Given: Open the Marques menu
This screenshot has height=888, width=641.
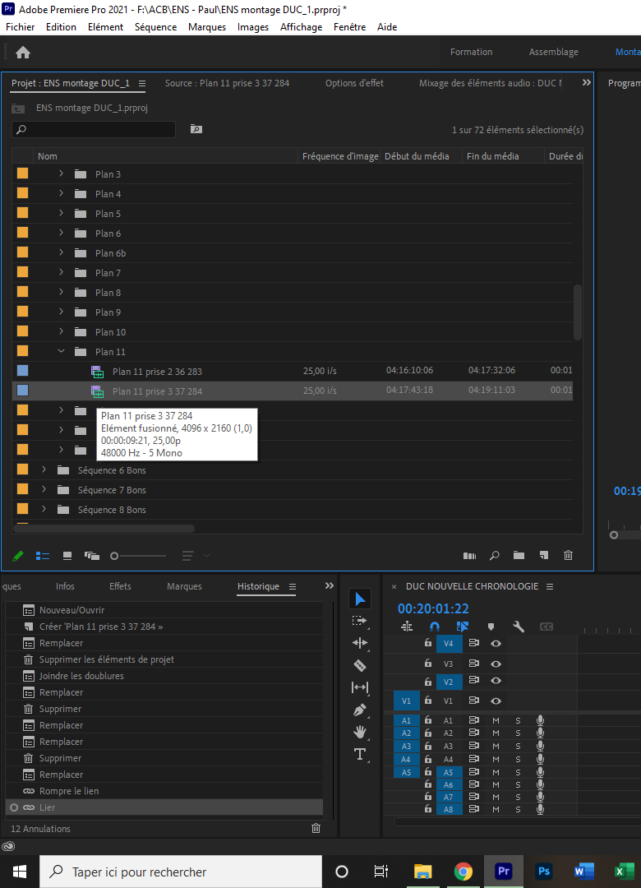Looking at the screenshot, I should point(207,27).
